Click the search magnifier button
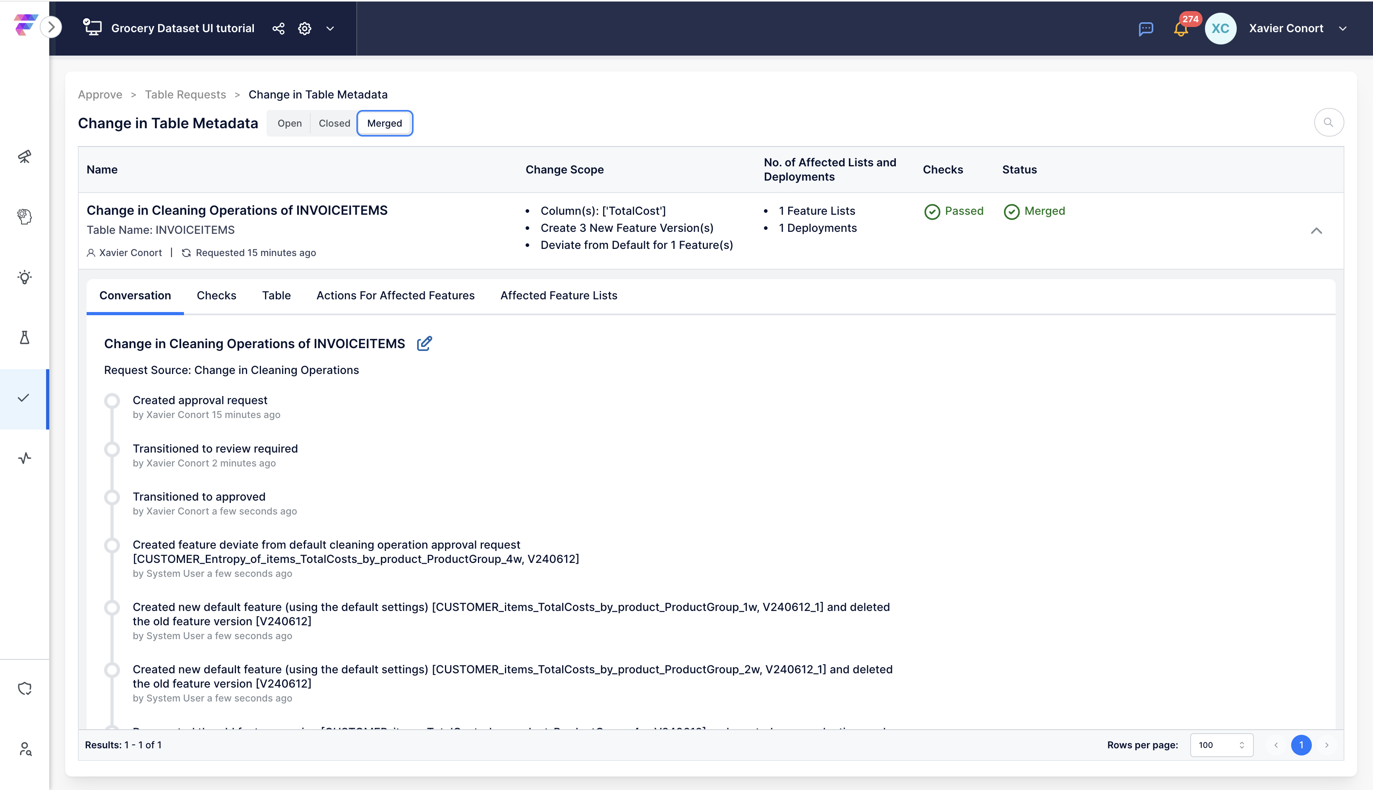The height and width of the screenshot is (790, 1373). [x=1329, y=123]
